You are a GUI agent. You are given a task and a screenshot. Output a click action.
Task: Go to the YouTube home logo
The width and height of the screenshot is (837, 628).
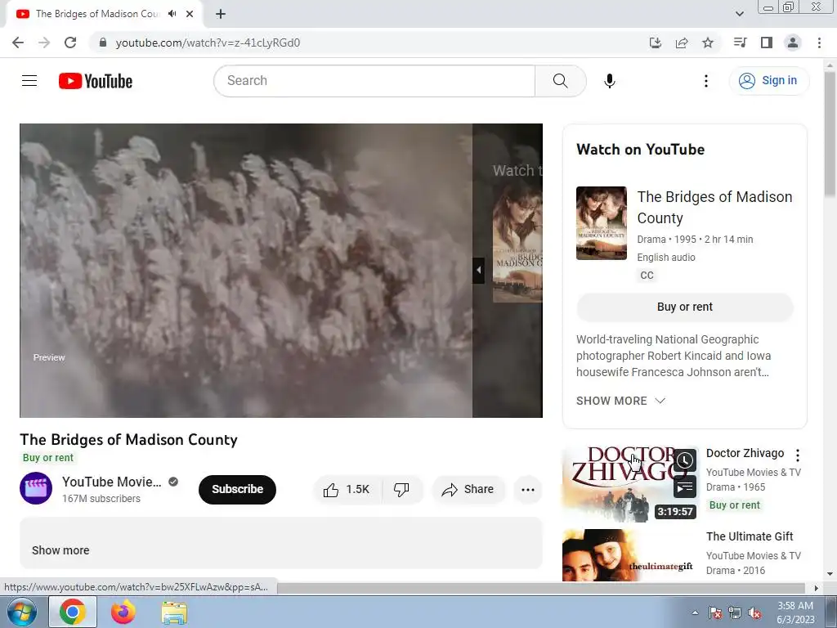96,81
